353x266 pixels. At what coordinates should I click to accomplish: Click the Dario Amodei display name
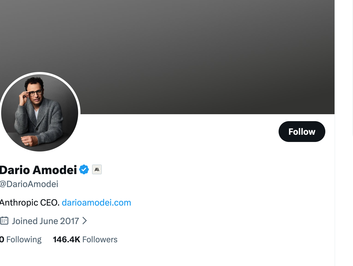coord(38,170)
